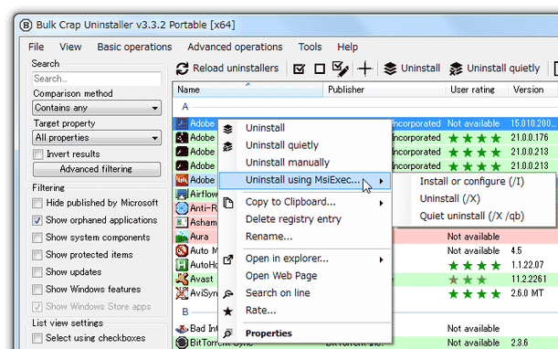Screen dimensions: 558x349
Task: Click the Reload uninstallers refresh icon
Action: point(183,69)
